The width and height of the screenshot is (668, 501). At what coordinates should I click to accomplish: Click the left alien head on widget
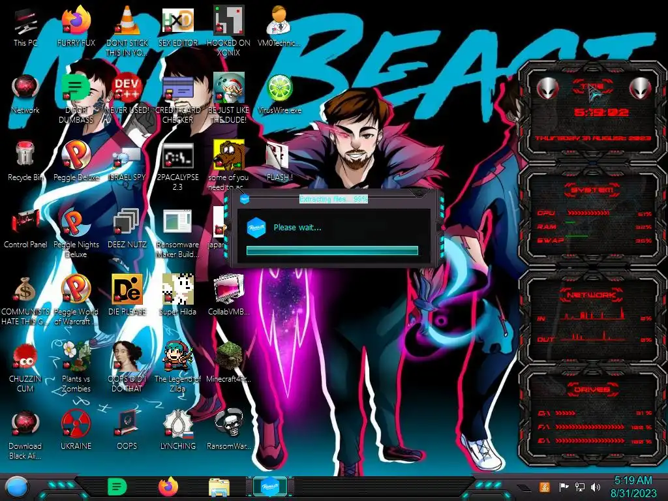pos(547,89)
